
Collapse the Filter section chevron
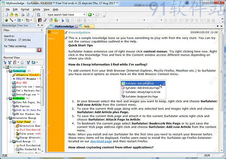tap(41, 30)
